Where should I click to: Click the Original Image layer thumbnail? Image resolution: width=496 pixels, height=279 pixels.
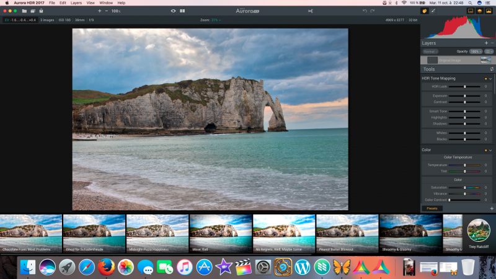[x=485, y=60]
